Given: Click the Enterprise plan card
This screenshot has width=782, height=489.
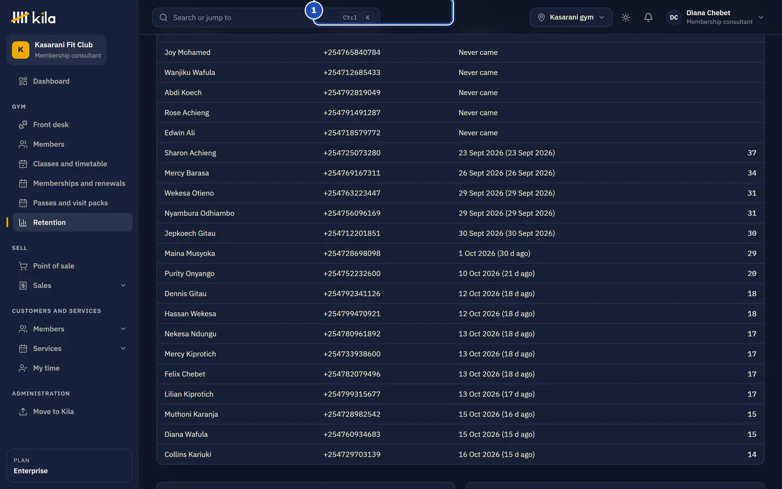Looking at the screenshot, I should point(70,466).
